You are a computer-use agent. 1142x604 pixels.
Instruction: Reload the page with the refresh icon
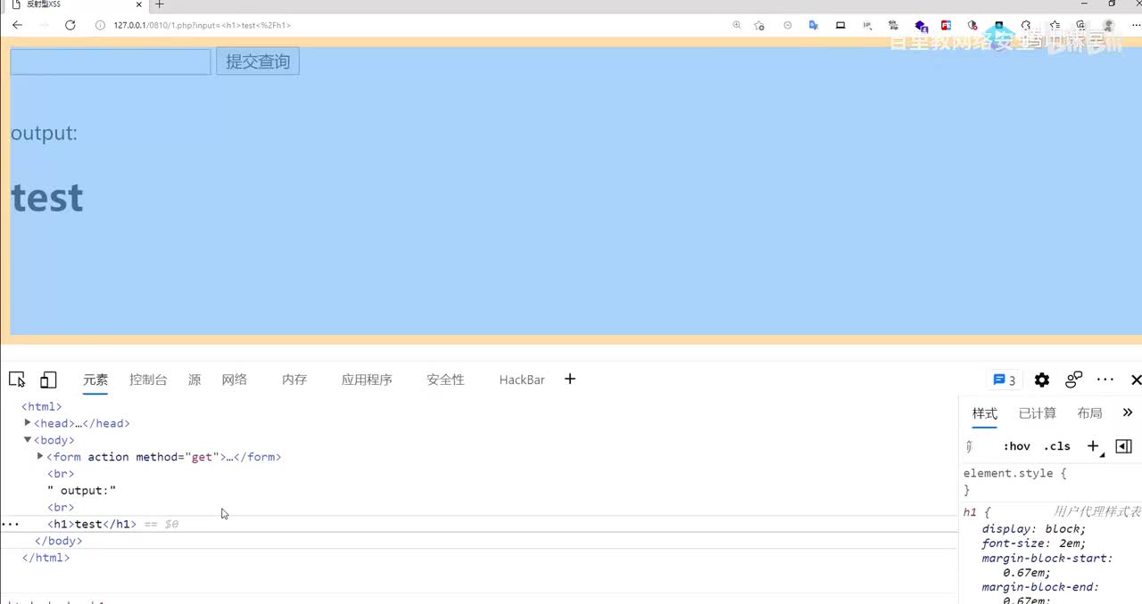click(x=70, y=25)
